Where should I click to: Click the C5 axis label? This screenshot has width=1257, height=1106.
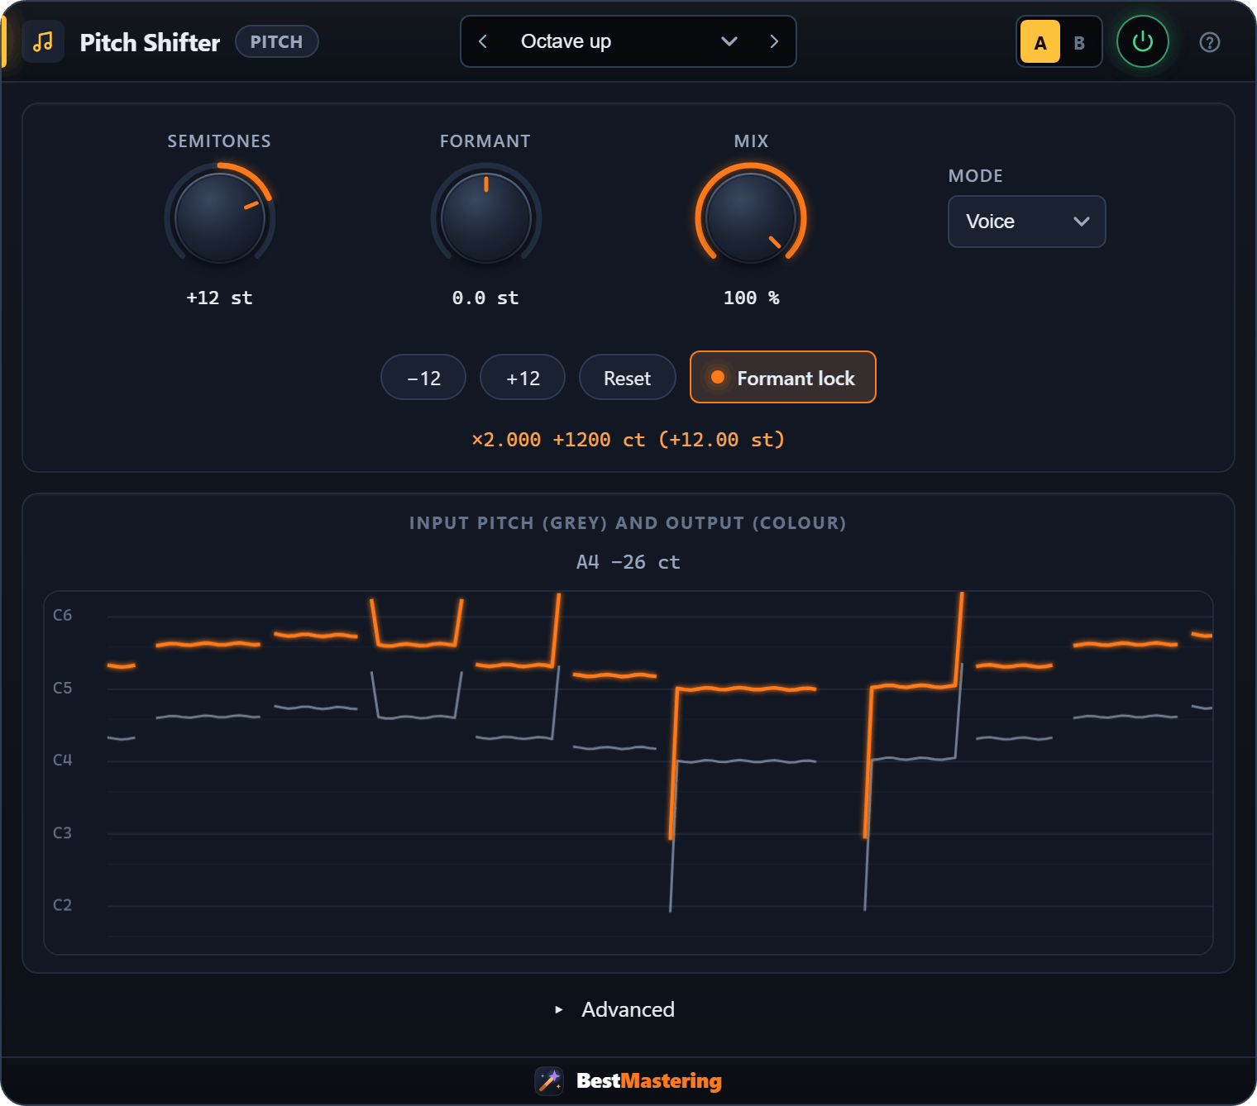63,688
